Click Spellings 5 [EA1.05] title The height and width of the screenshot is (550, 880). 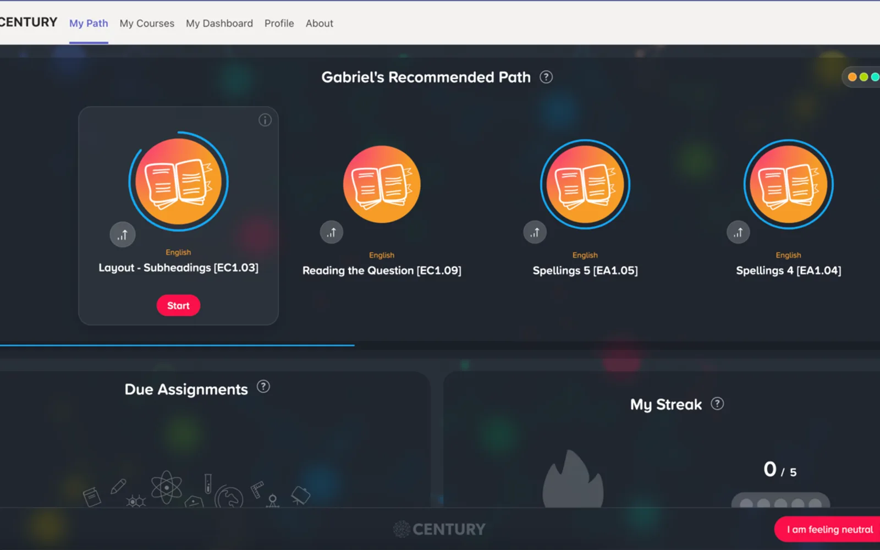click(585, 271)
